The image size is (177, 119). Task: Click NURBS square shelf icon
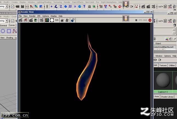[x=9, y=31]
